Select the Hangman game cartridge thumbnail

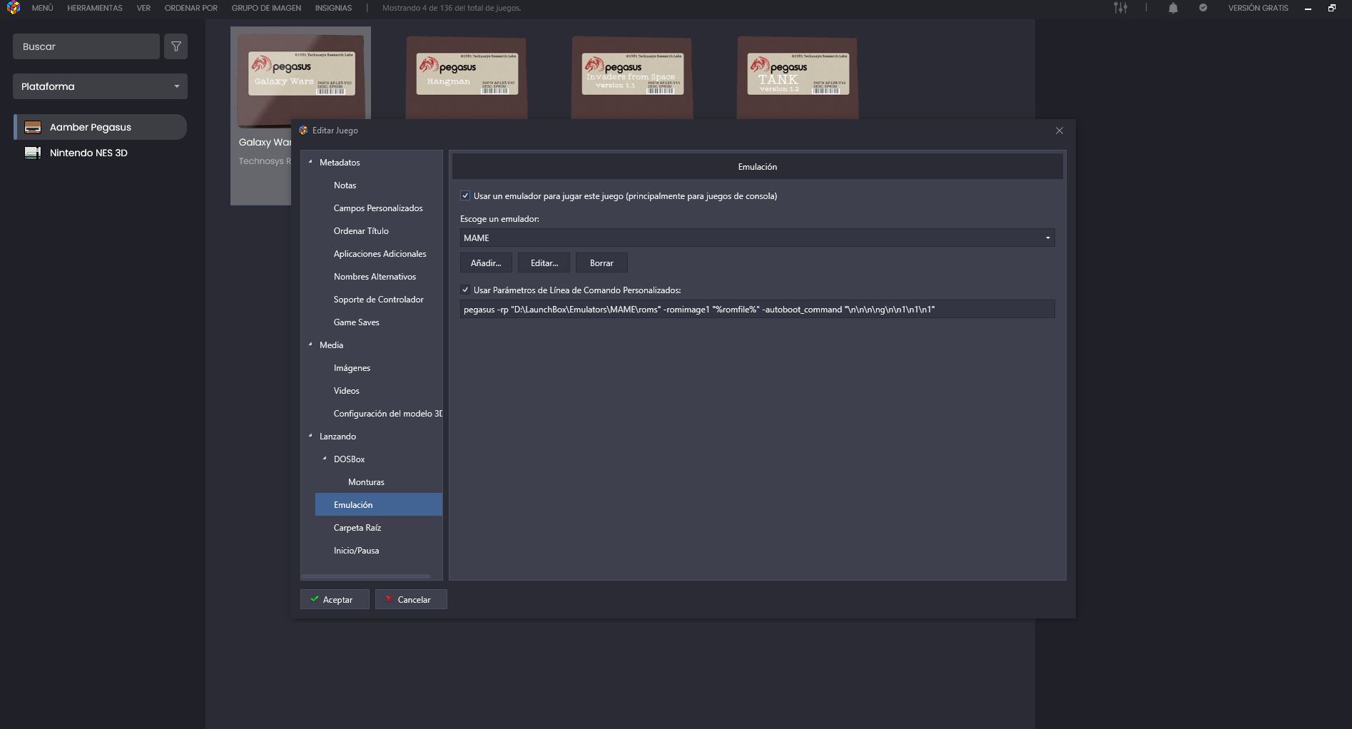[x=467, y=77]
